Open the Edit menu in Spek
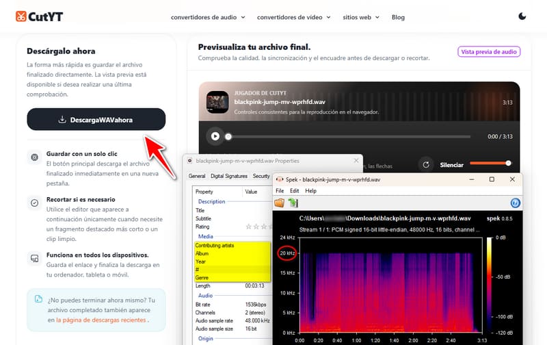Image resolution: width=547 pixels, height=345 pixels. (x=295, y=191)
